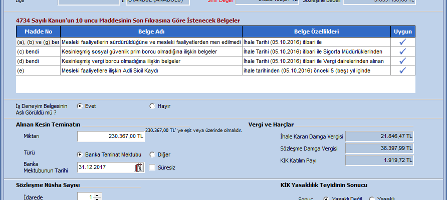Click the Uygun checkmark for the (e) row
The image size is (447, 200).
pyautogui.click(x=402, y=70)
